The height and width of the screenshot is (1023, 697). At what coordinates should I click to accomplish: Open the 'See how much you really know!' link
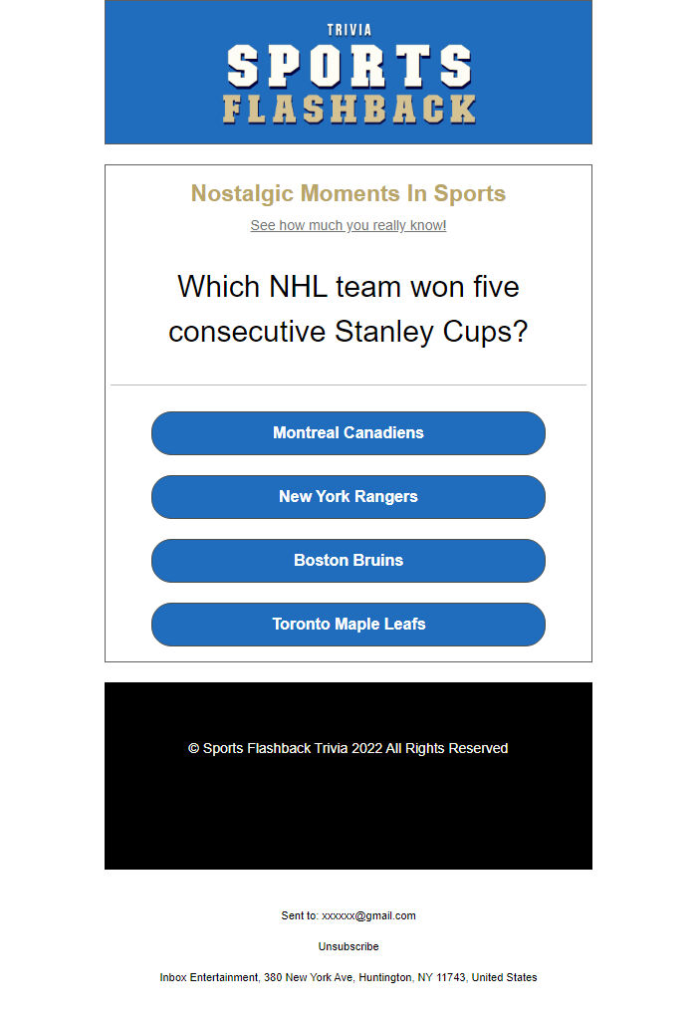tap(348, 225)
